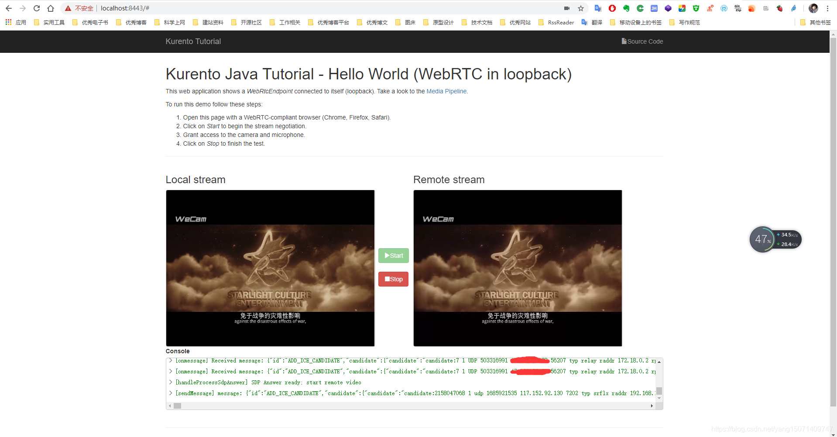Image resolution: width=837 pixels, height=437 pixels.
Task: Open the 技术文档 bookmark folder
Action: pyautogui.click(x=477, y=22)
